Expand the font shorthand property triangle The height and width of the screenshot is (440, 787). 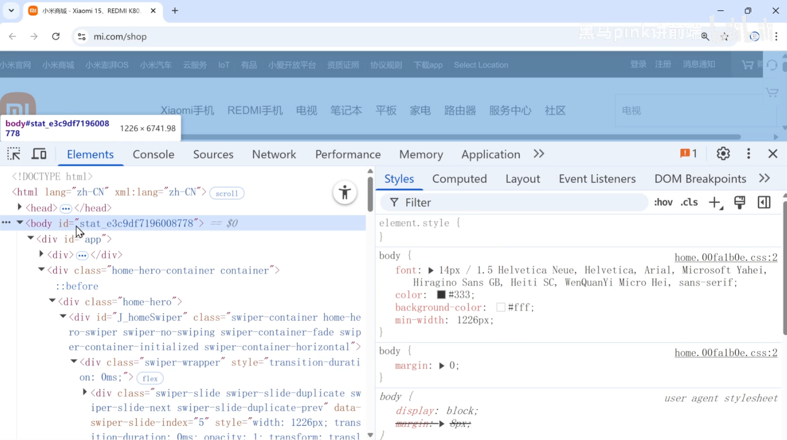coord(431,270)
